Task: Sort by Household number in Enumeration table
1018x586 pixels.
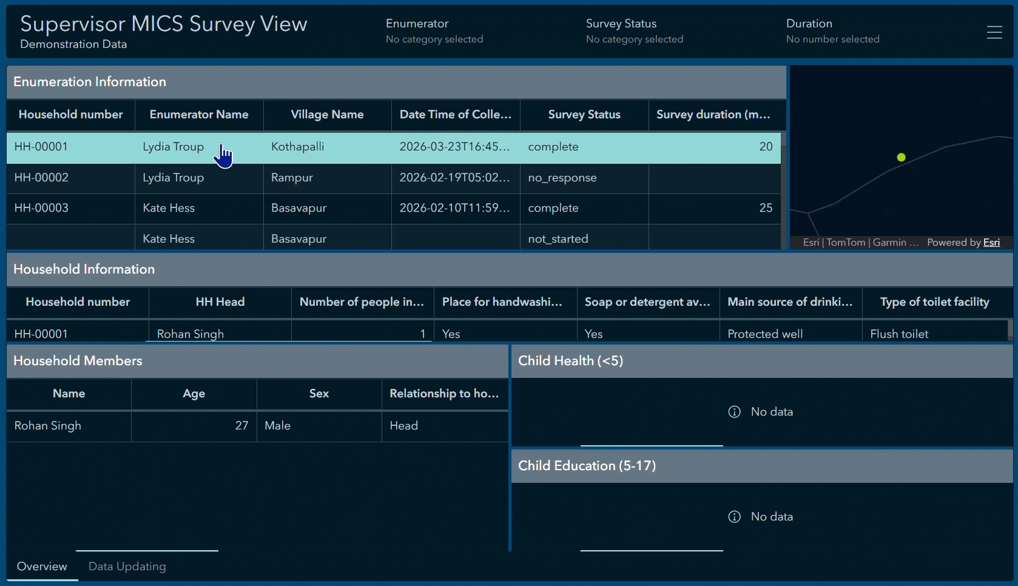Action: pos(70,115)
